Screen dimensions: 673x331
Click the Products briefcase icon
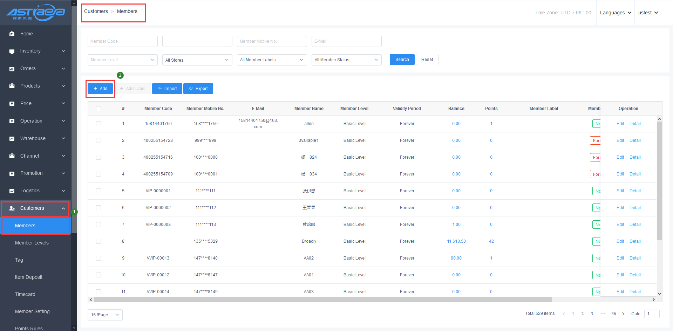[12, 86]
